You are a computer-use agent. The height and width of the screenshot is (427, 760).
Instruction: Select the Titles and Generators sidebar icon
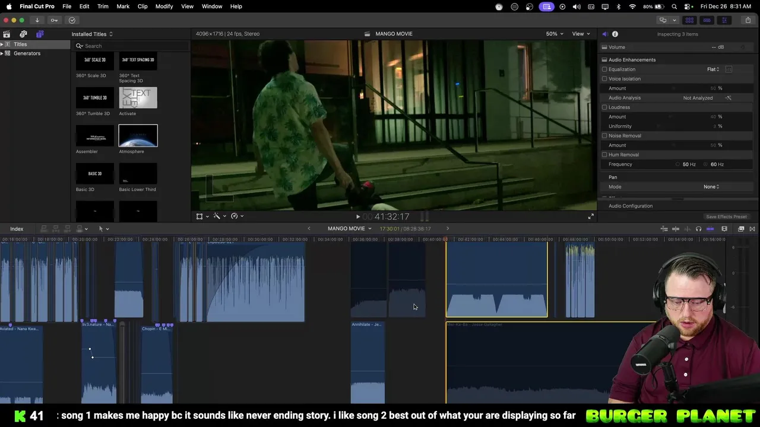40,34
